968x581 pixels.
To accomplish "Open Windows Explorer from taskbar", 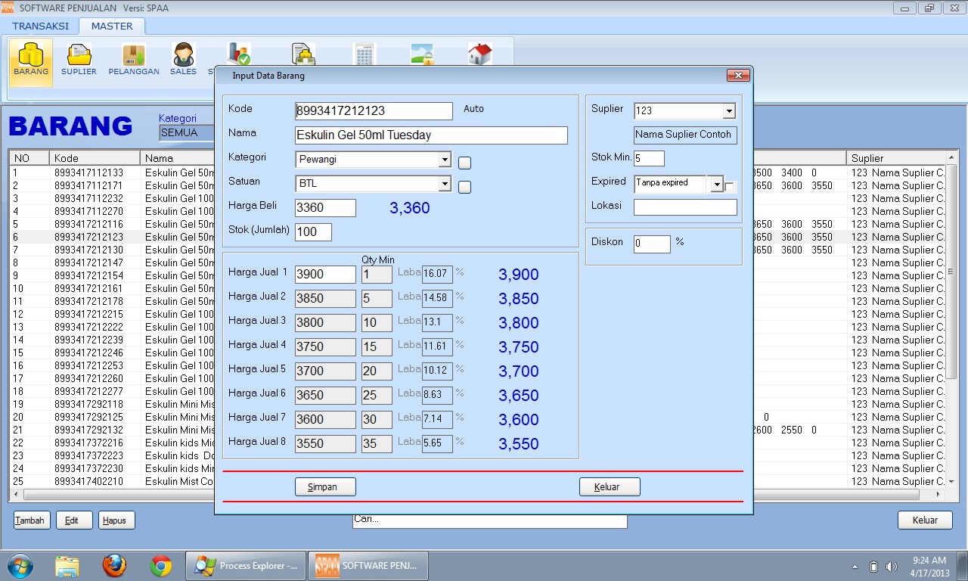I will 67,566.
